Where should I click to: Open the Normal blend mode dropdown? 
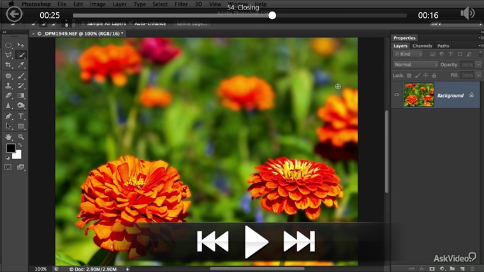(x=416, y=65)
